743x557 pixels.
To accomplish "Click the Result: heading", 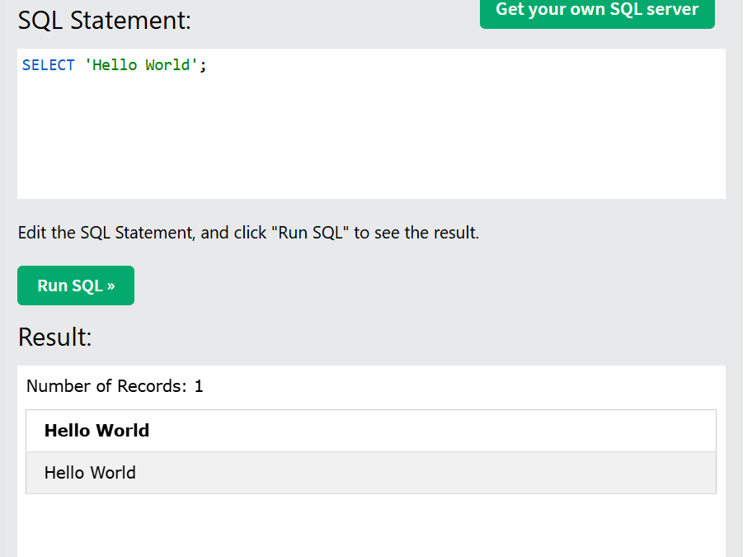I will (x=54, y=337).
